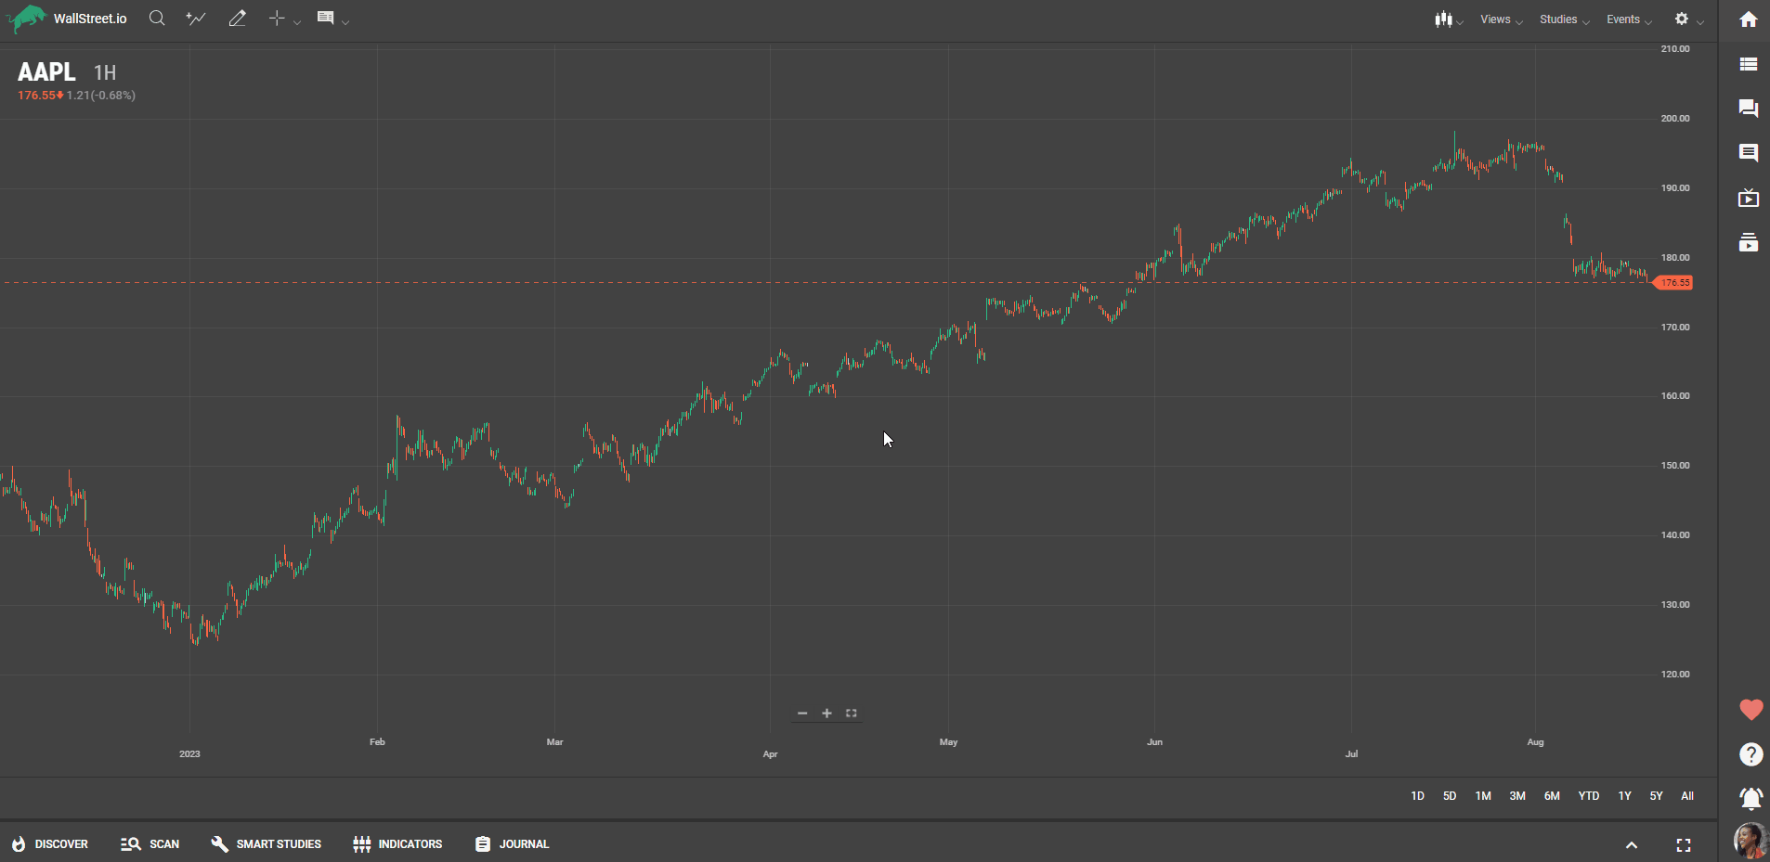Open the video TV sidebar icon
Image resolution: width=1770 pixels, height=862 pixels.
coord(1748,198)
